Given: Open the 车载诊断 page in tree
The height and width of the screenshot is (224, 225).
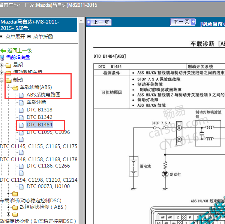Looking at the screenshot, I should [x=36, y=102].
